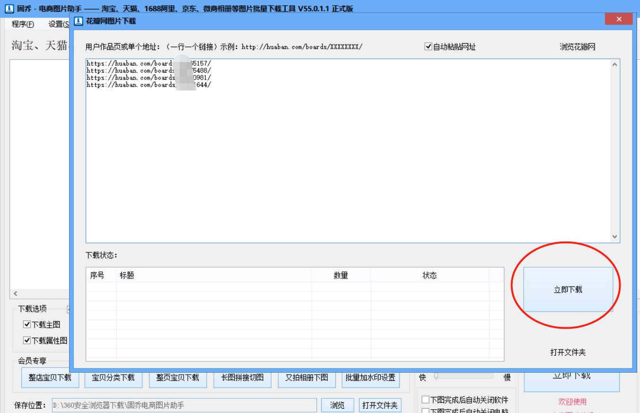Open the 浏览花瓣网 link to browse Huaban

tap(578, 47)
